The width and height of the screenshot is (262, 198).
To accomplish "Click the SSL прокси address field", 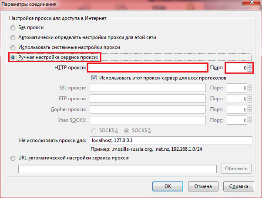I will (x=148, y=88).
